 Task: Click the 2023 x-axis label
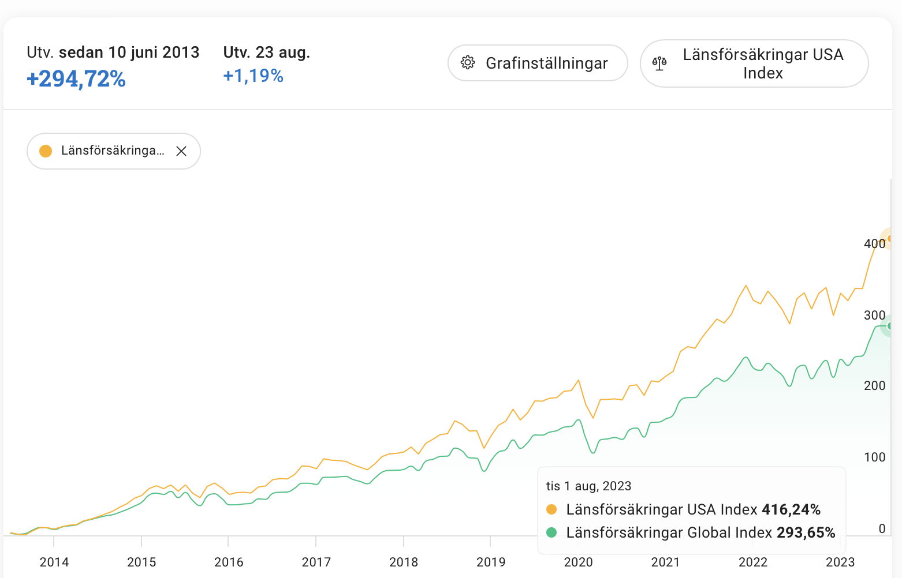[x=840, y=562]
